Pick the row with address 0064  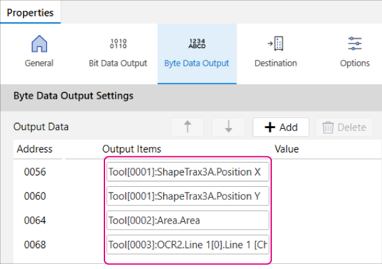pos(35,221)
